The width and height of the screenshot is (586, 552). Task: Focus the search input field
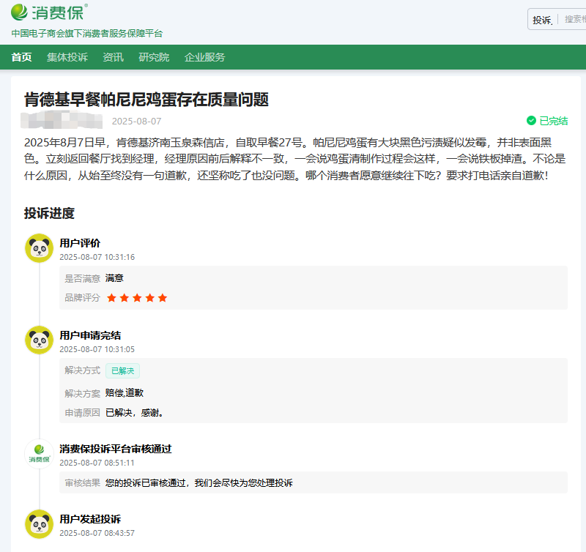point(574,19)
